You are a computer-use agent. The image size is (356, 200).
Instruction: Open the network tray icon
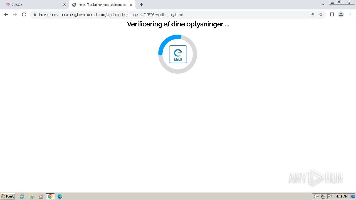click(323, 196)
